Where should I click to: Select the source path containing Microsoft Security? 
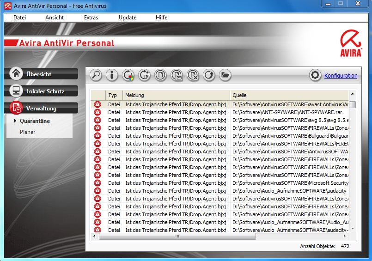[290, 183]
